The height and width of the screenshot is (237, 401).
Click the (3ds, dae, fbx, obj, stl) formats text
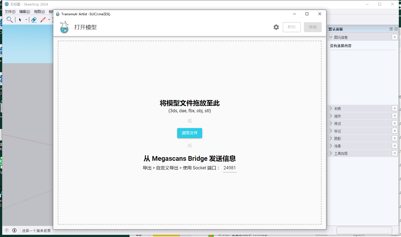click(190, 111)
